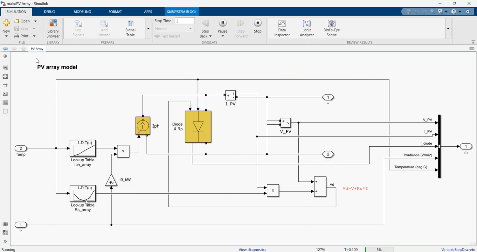Click the VariableStepDiscrete solver link
The image size is (477, 252).
[458, 250]
